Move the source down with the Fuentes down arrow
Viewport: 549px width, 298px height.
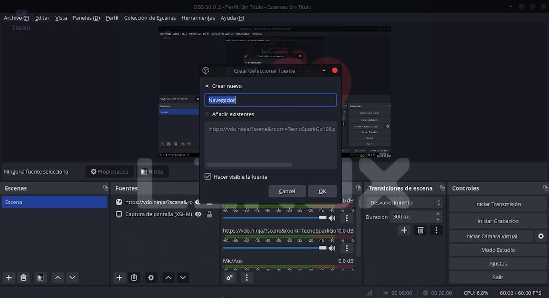183,277
